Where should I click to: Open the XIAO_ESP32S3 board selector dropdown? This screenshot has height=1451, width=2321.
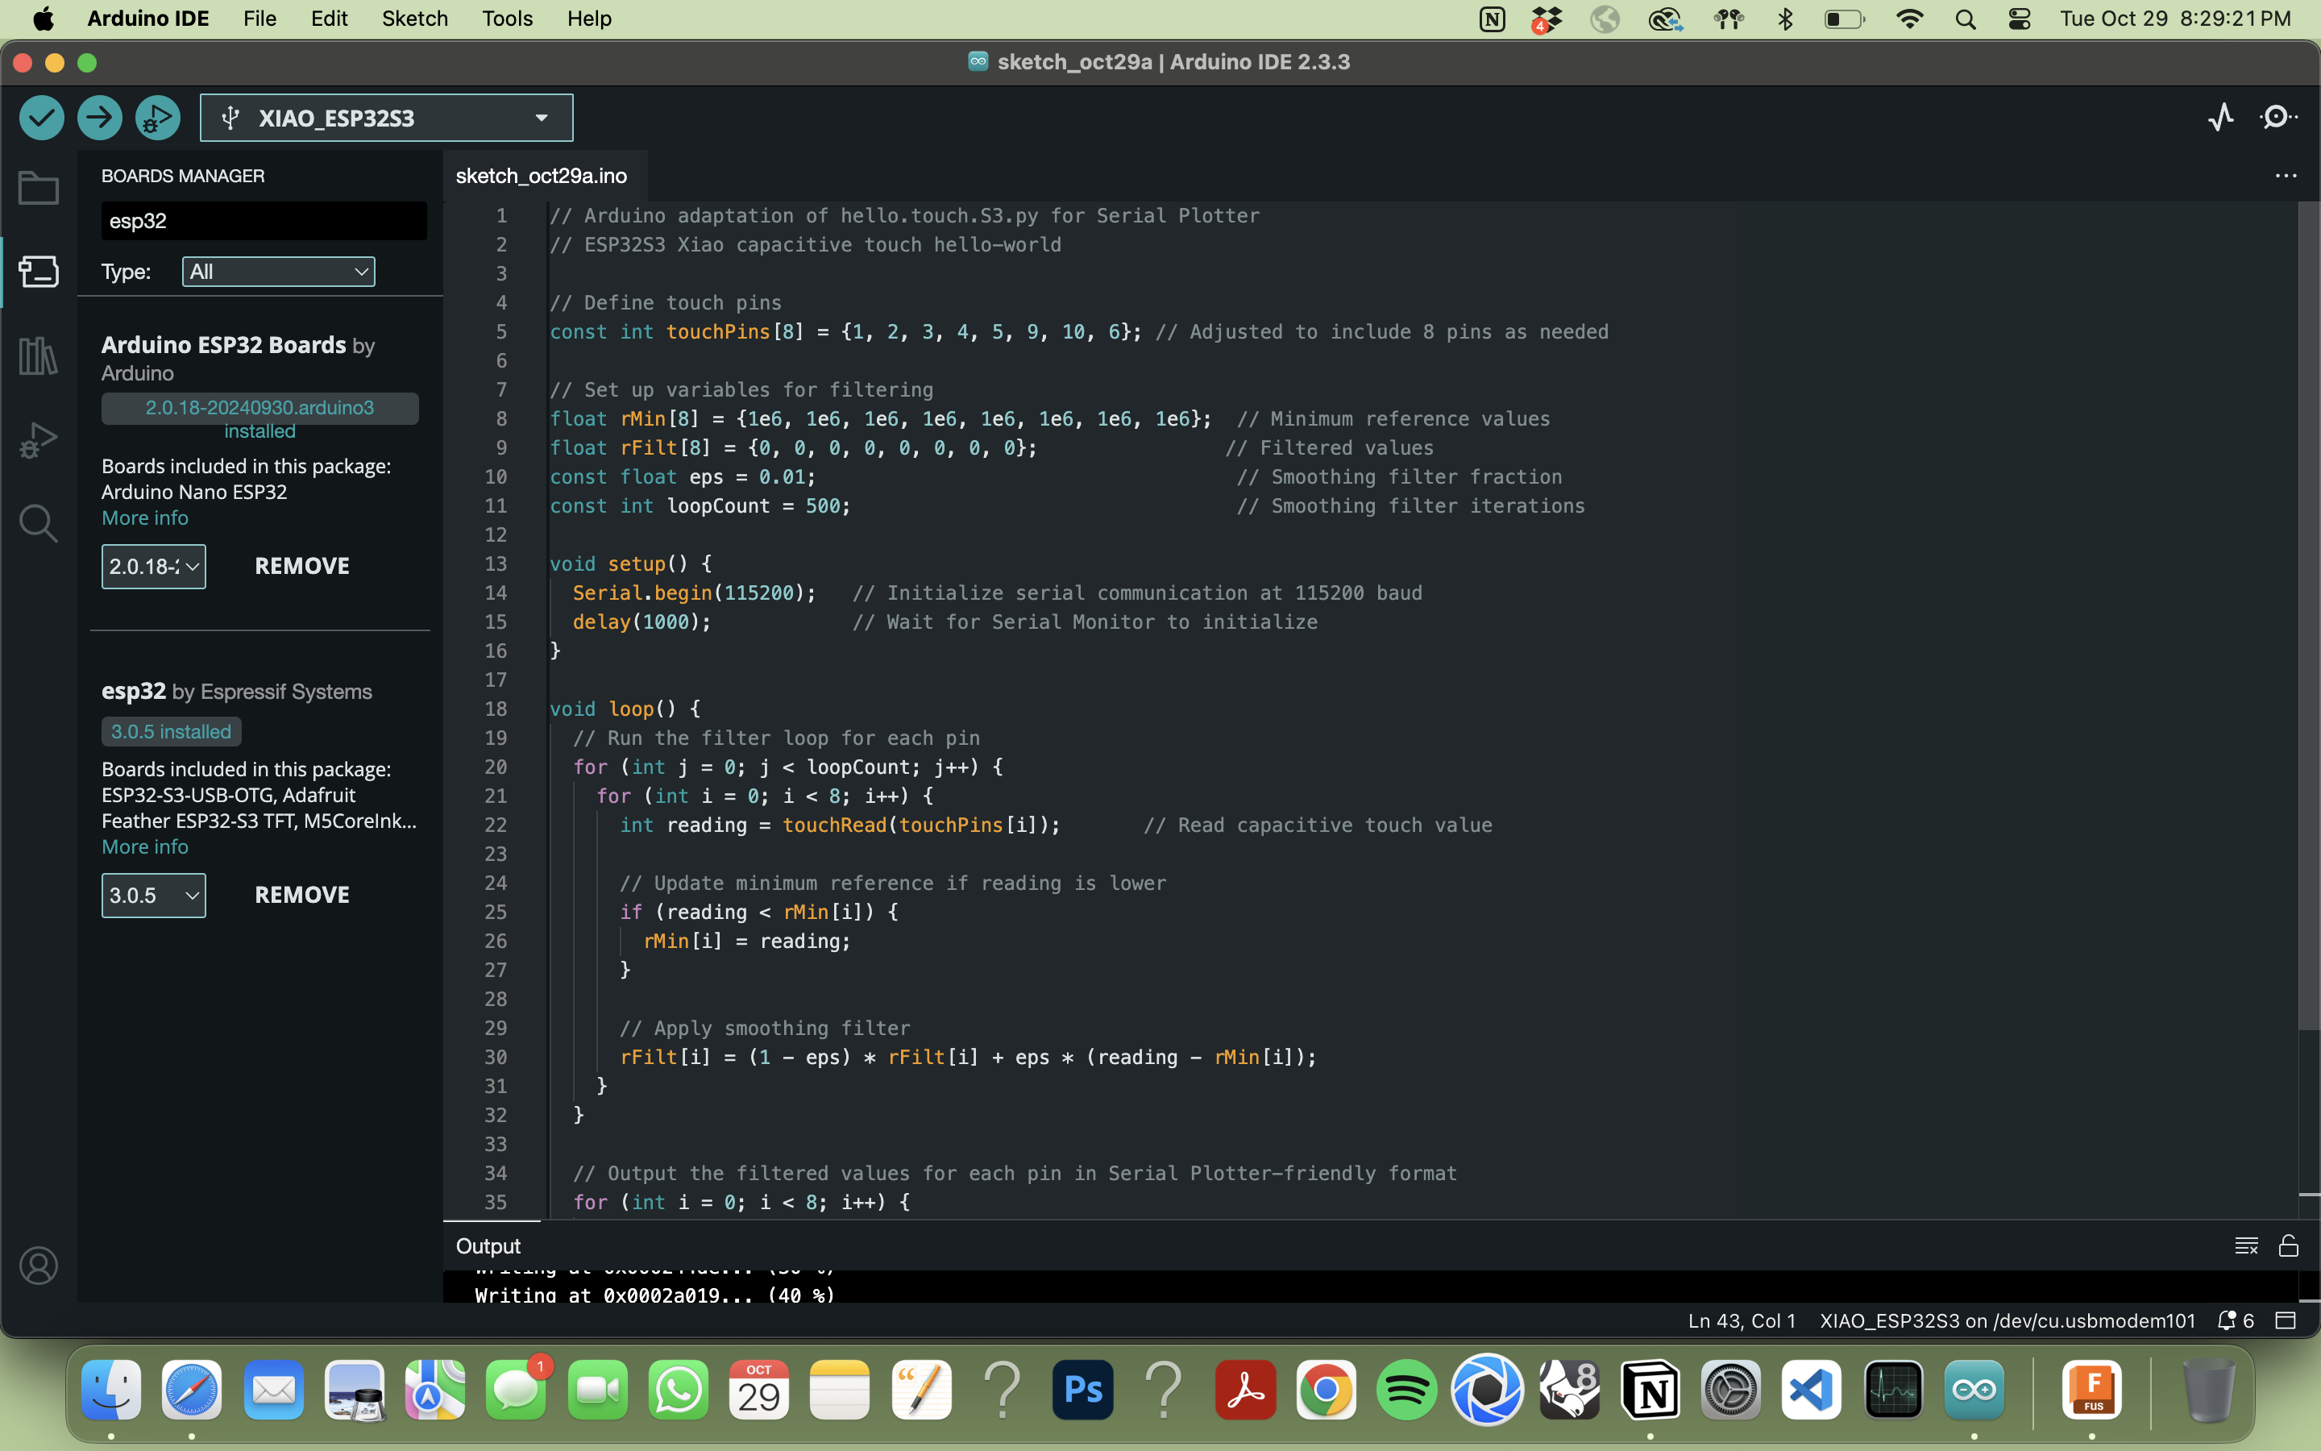point(387,118)
